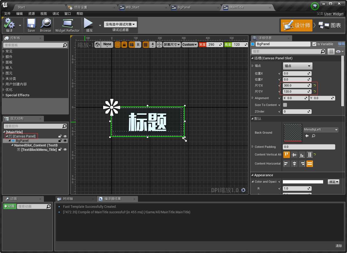Browse to MenuBgLeft asset with magnifier icon
The image size is (347, 253).
313,136
